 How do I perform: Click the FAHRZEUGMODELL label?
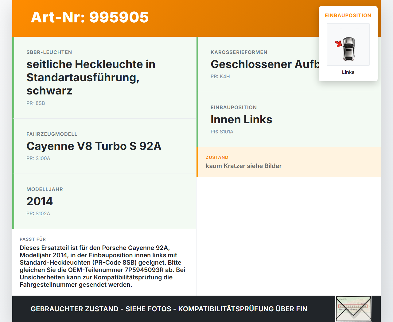click(x=52, y=134)
